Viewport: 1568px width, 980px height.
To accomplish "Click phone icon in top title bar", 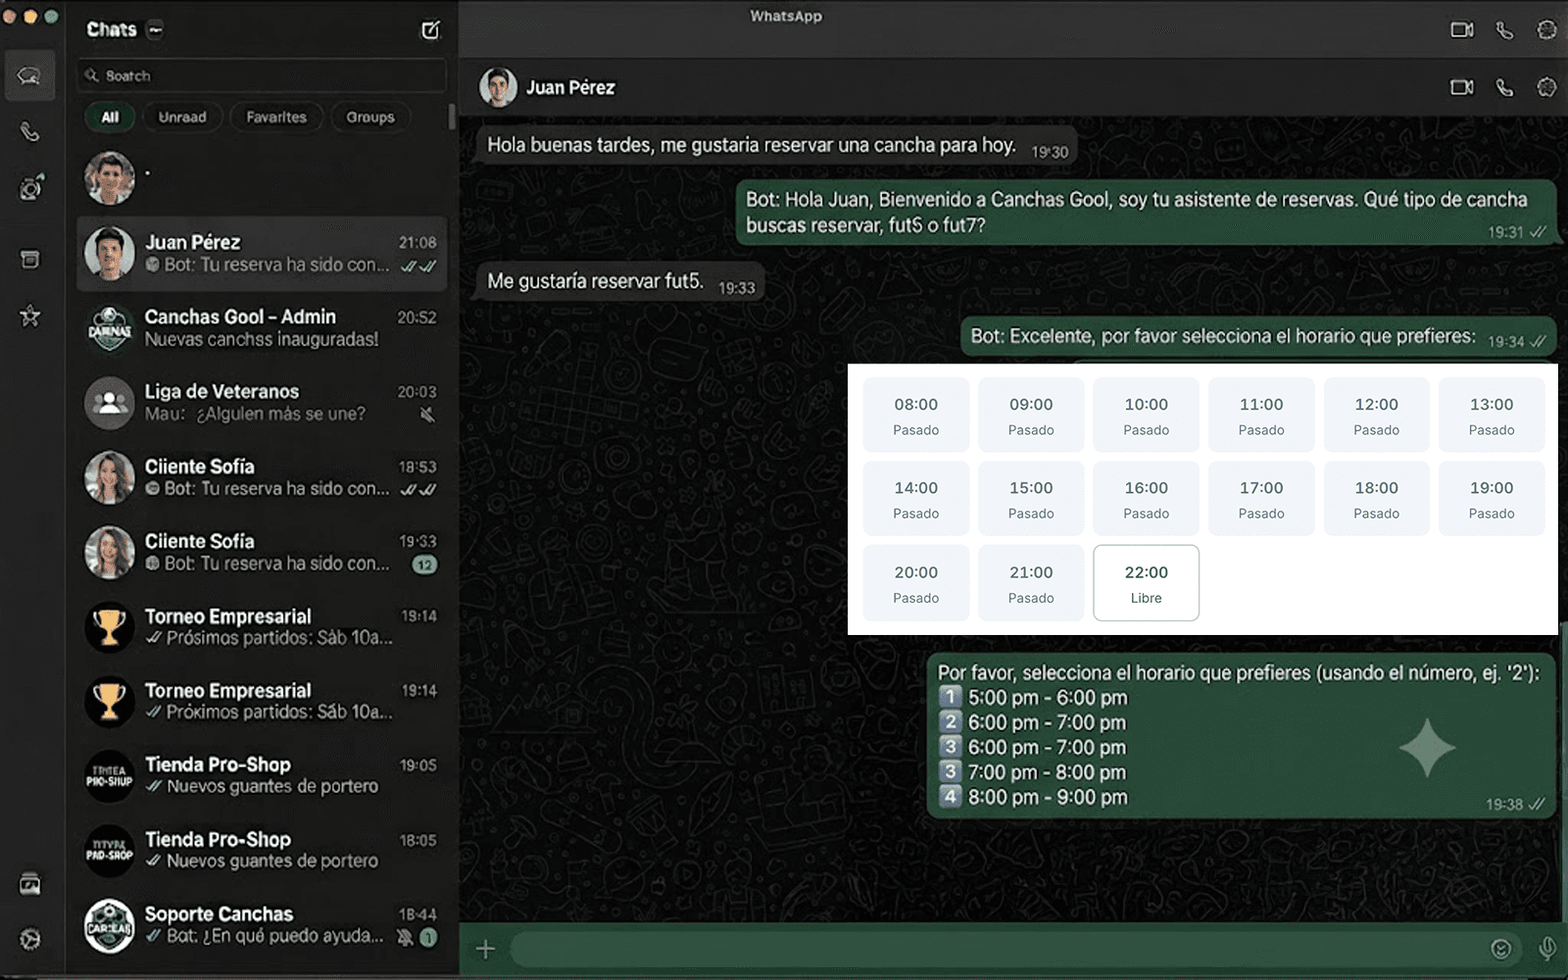I will tap(1504, 30).
